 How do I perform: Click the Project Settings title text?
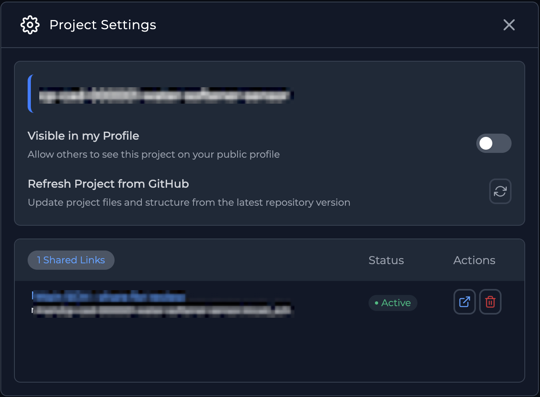click(x=103, y=25)
